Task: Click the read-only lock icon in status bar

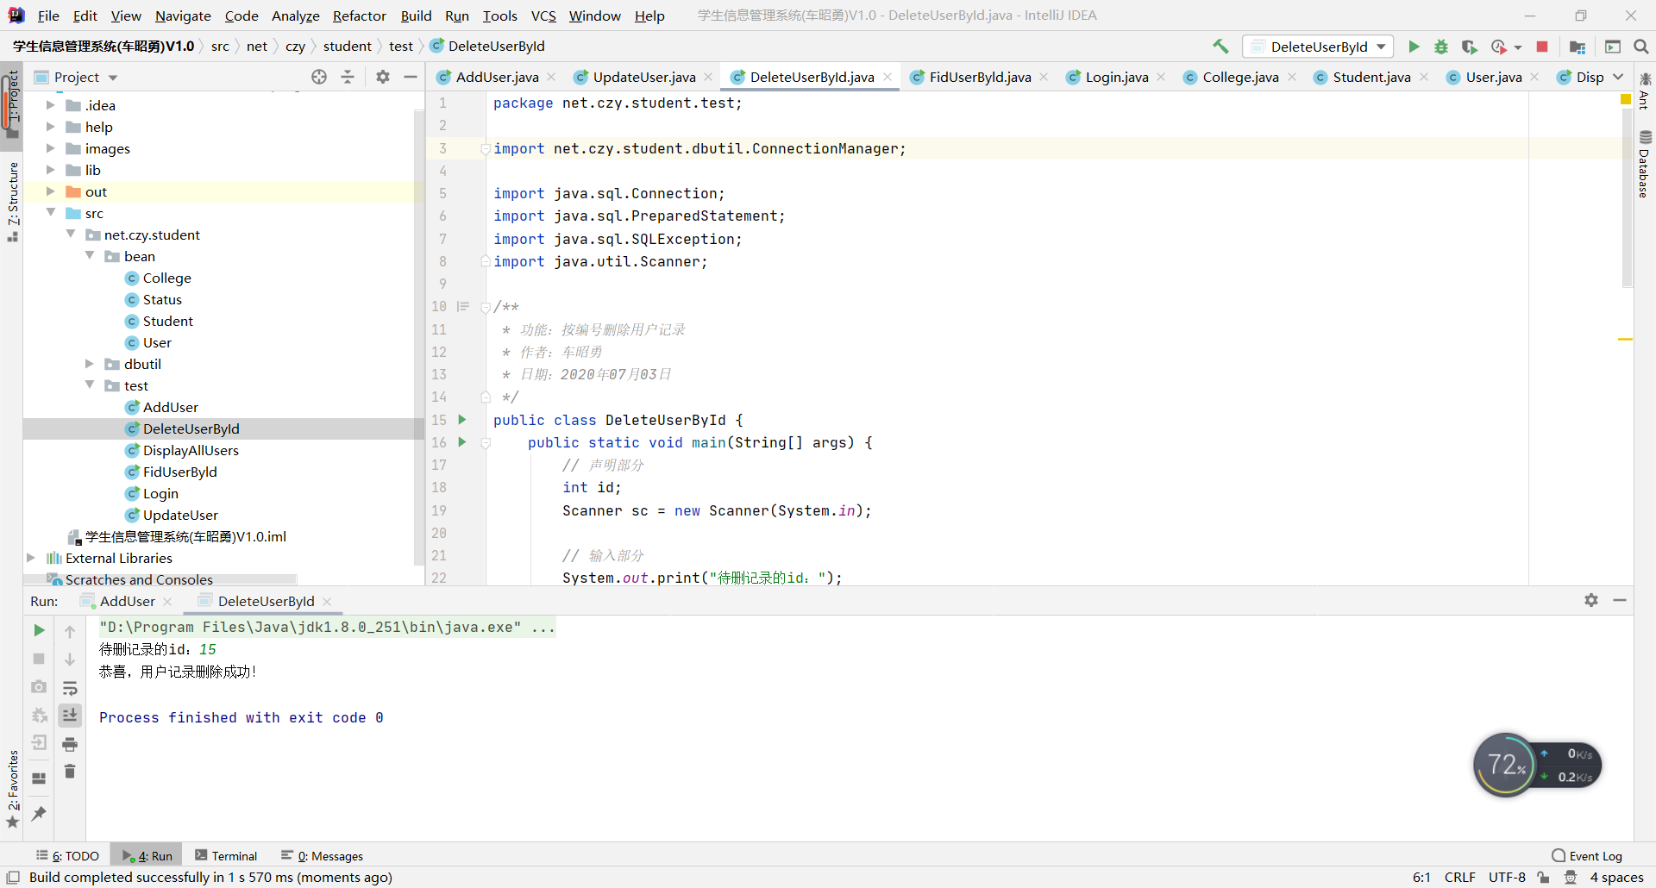Action: tap(1544, 877)
